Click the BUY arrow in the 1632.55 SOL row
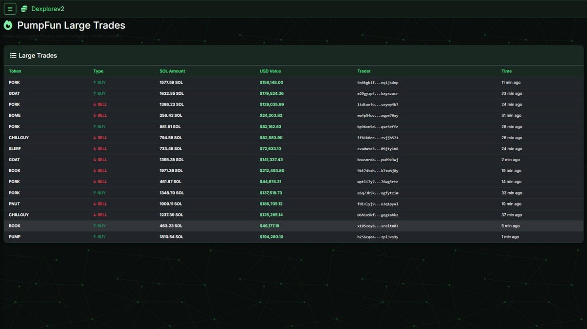This screenshot has width=587, height=329. pyautogui.click(x=94, y=94)
